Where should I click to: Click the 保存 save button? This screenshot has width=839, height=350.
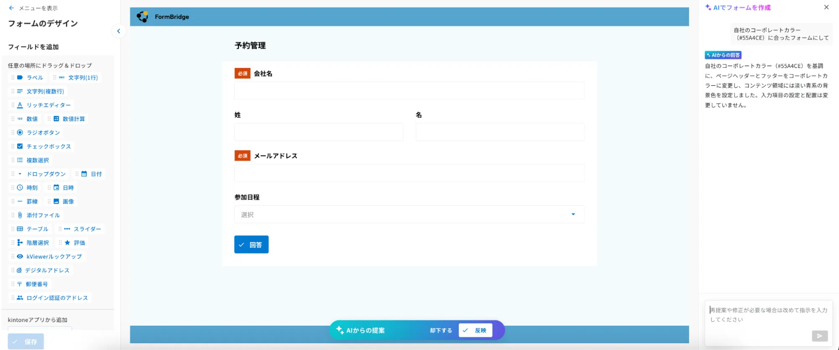point(26,342)
